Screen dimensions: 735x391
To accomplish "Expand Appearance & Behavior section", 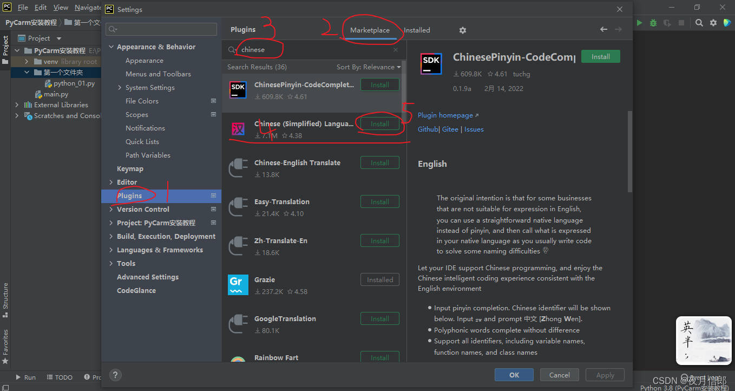I will pos(111,47).
